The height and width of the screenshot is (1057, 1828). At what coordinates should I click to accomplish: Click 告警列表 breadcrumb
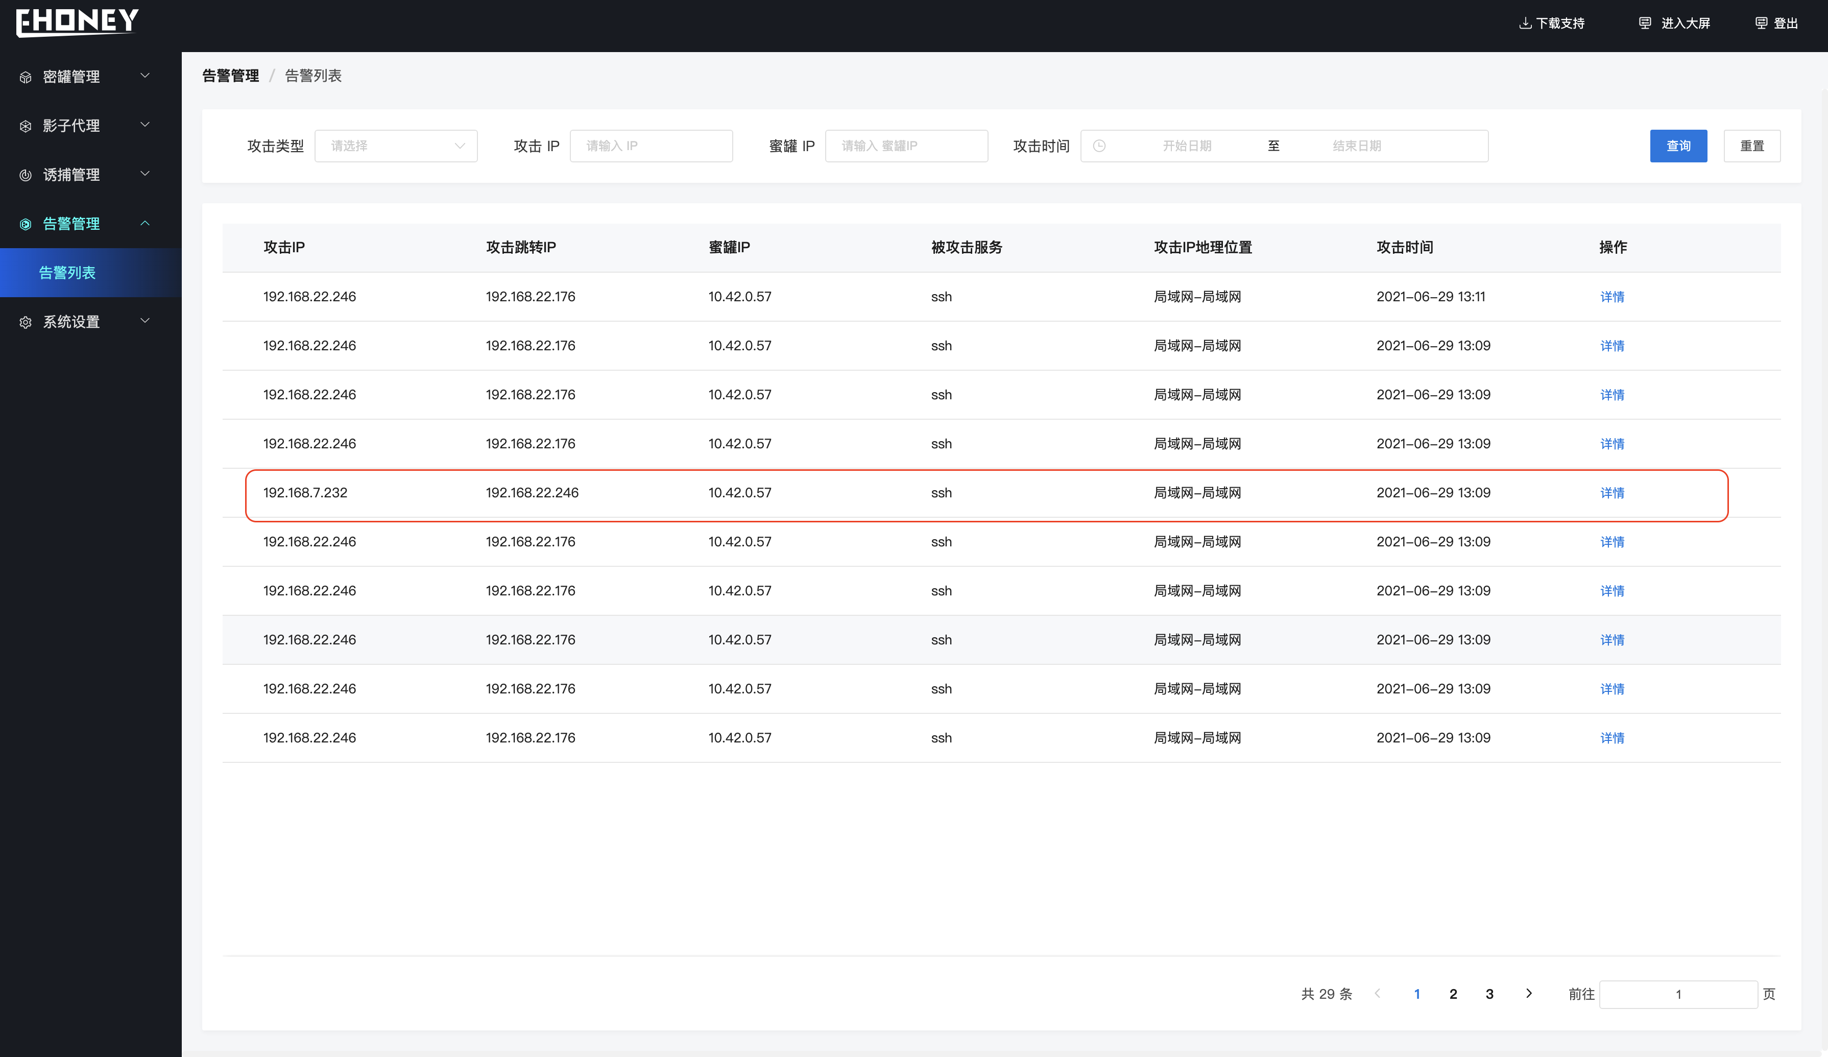pos(312,76)
